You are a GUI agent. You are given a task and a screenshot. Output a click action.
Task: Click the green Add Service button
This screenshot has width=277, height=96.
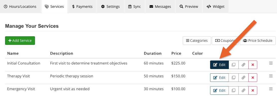[x=20, y=41]
